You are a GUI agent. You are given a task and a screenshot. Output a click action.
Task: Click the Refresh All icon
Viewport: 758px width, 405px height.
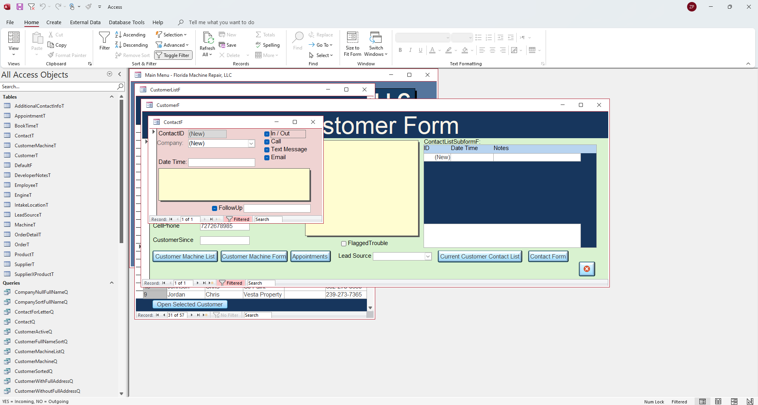pyautogui.click(x=207, y=38)
